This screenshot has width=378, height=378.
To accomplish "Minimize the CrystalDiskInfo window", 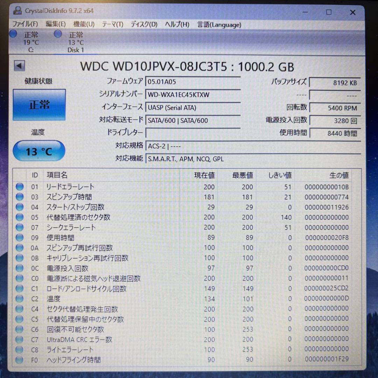I will (x=305, y=12).
